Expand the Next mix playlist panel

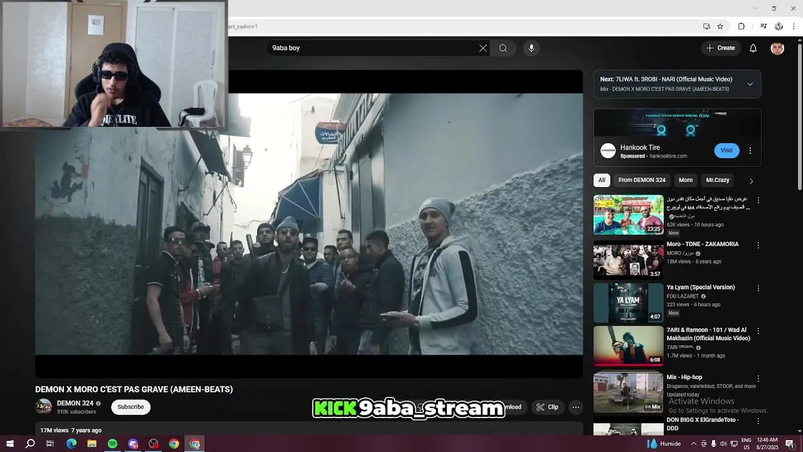750,84
